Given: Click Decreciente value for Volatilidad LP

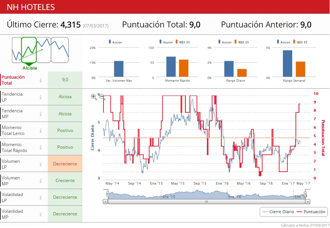Looking at the screenshot, I should pyautogui.click(x=65, y=197).
